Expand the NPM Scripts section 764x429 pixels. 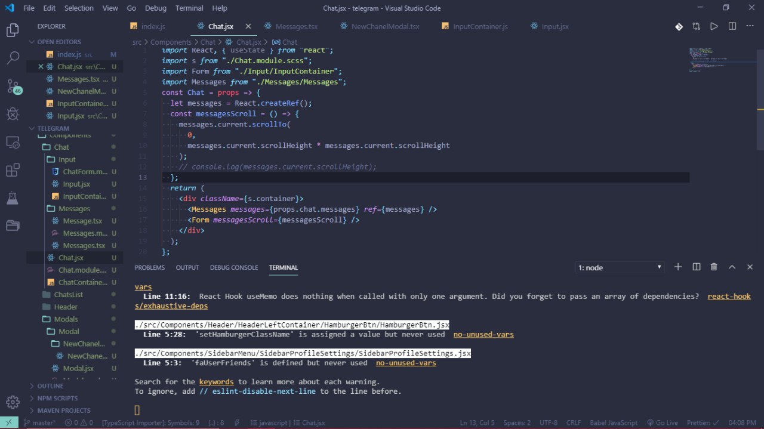(x=75, y=398)
